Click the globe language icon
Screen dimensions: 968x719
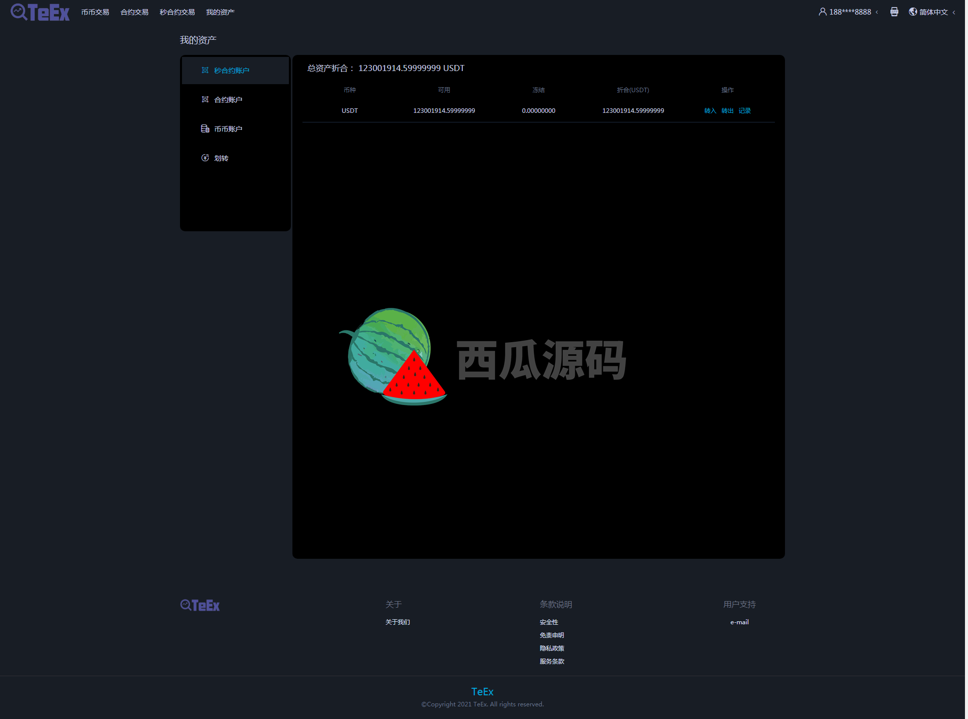pos(913,12)
